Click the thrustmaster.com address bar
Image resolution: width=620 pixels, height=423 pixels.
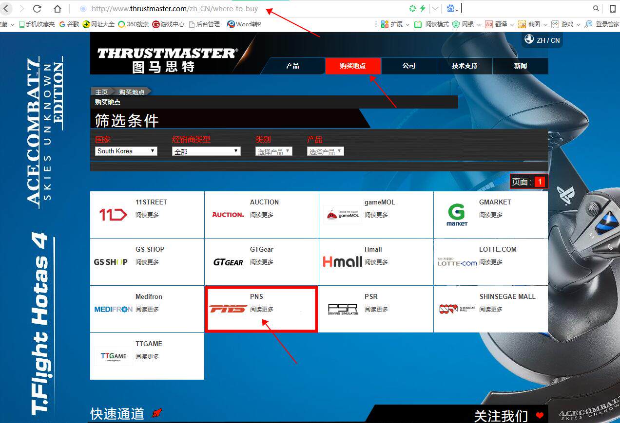(x=239, y=8)
